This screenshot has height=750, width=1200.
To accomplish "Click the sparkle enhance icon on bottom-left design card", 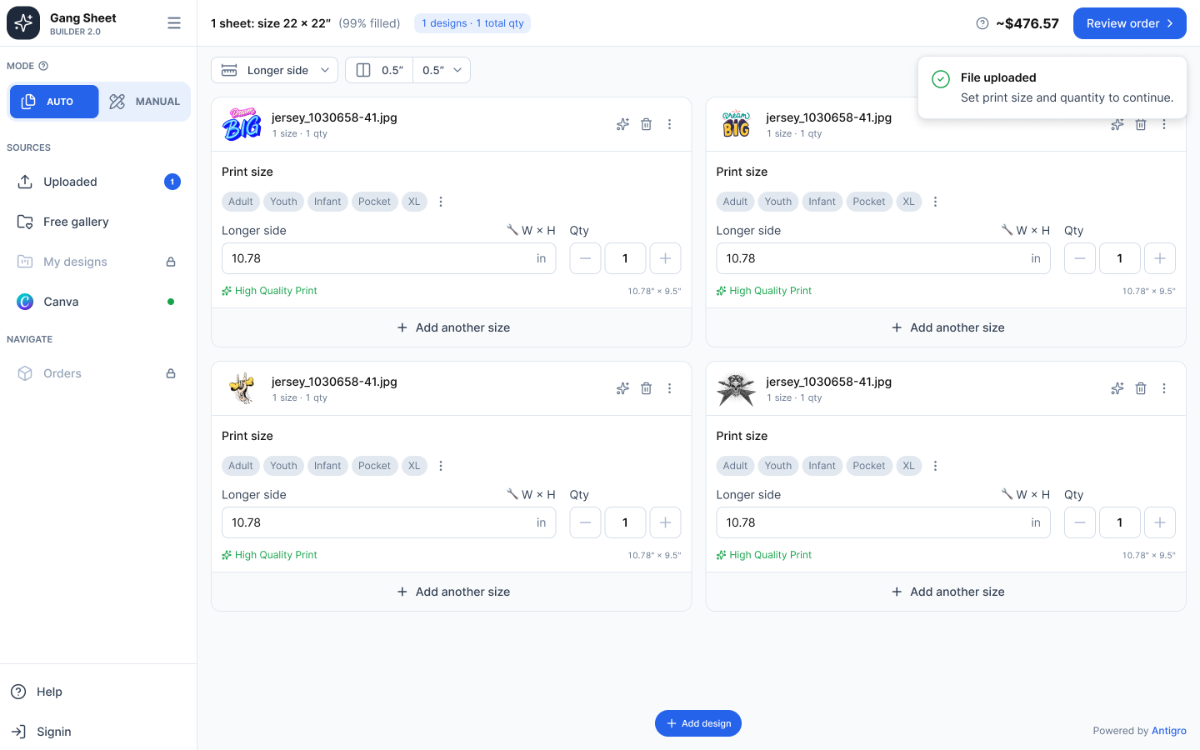I will pos(622,388).
